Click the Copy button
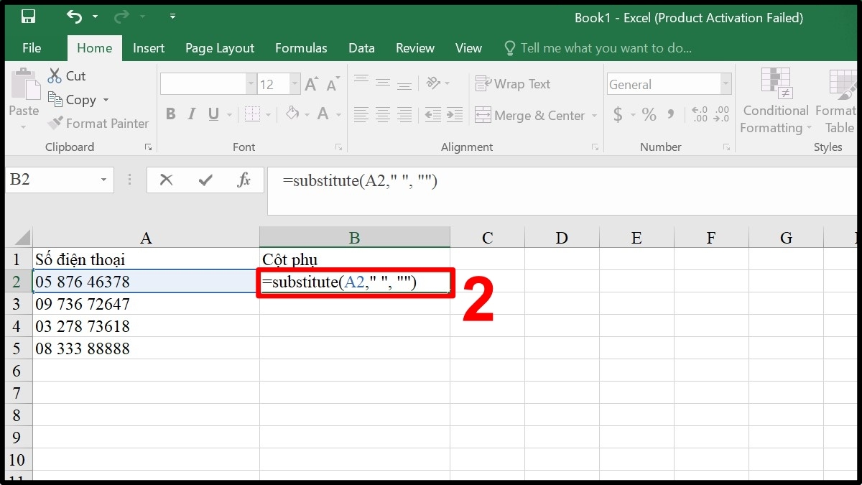Image resolution: width=862 pixels, height=485 pixels. (72, 100)
